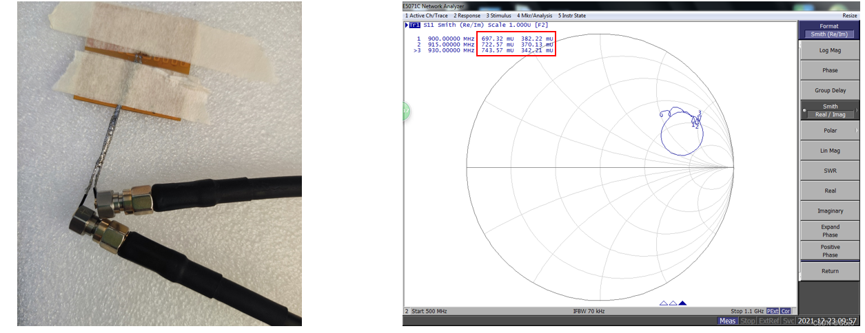Viewport: 865px width, 333px height.
Task: Open the 3 Stimulus menu
Action: tap(500, 15)
